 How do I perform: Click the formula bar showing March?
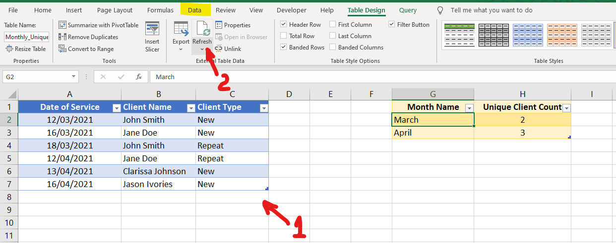click(382, 77)
